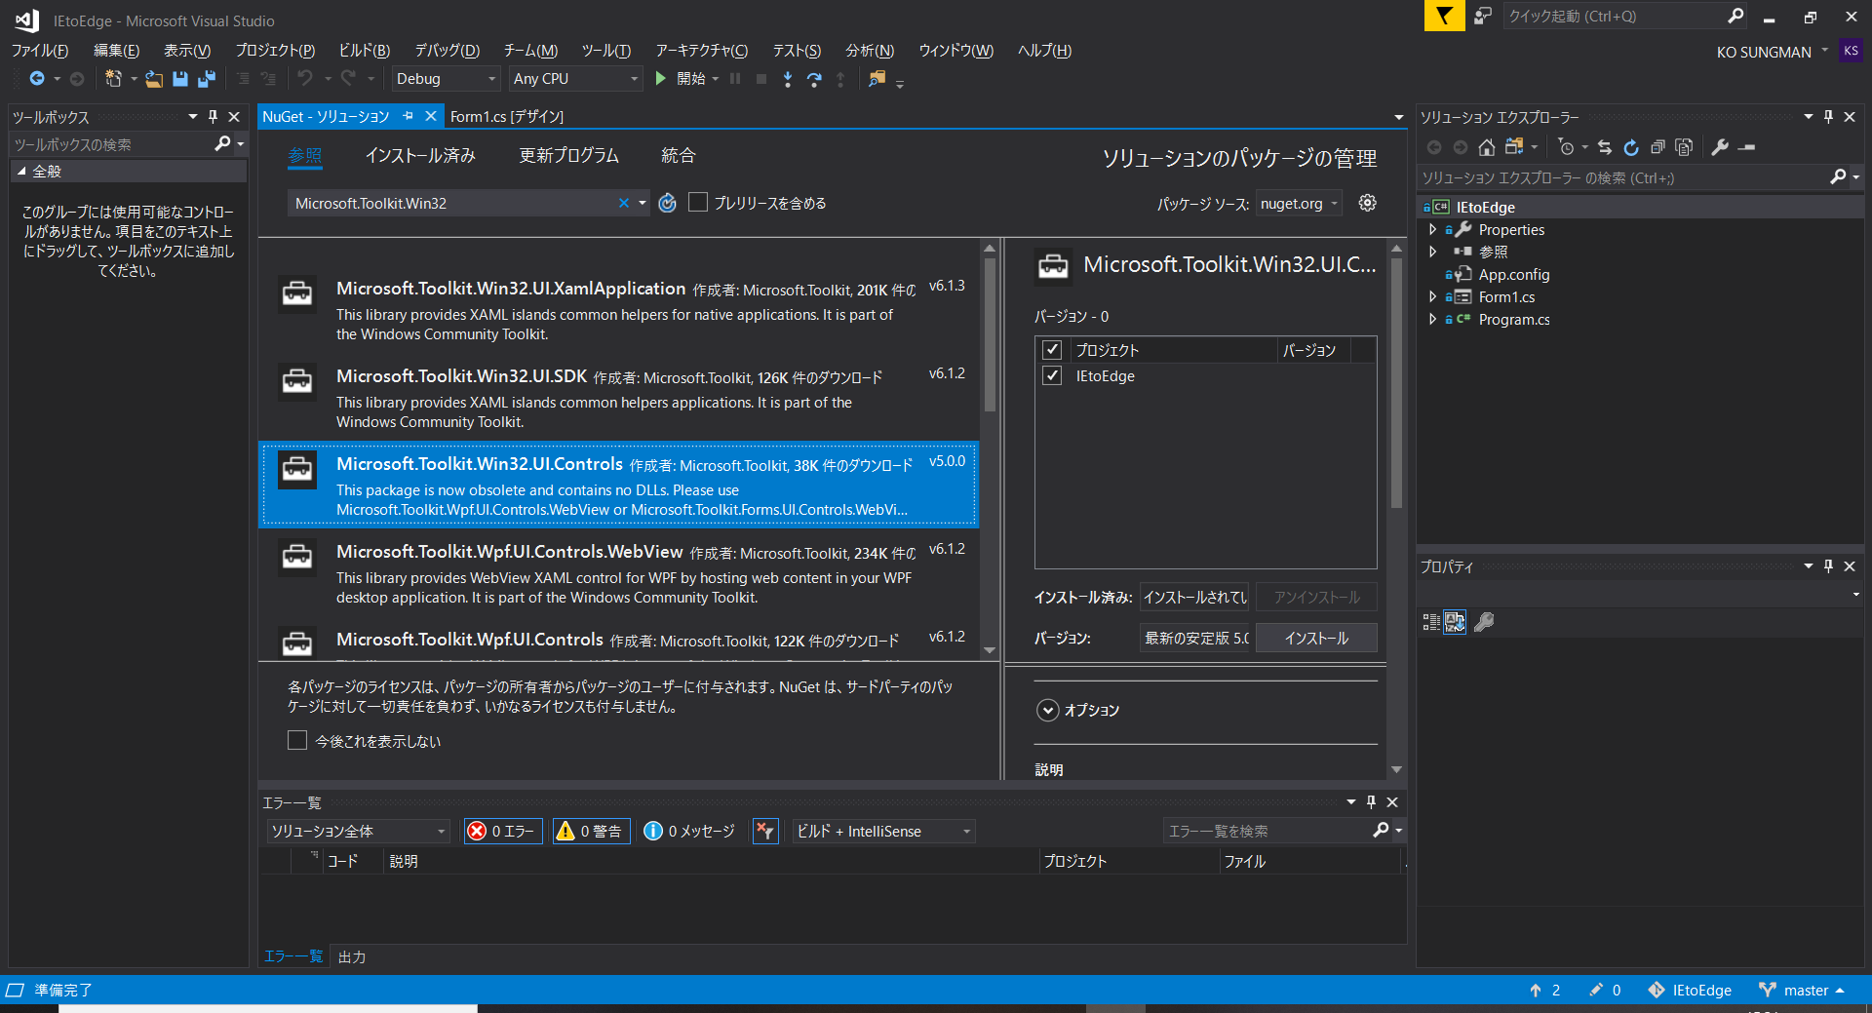
Task: Switch to the Output tab
Action: pos(352,956)
